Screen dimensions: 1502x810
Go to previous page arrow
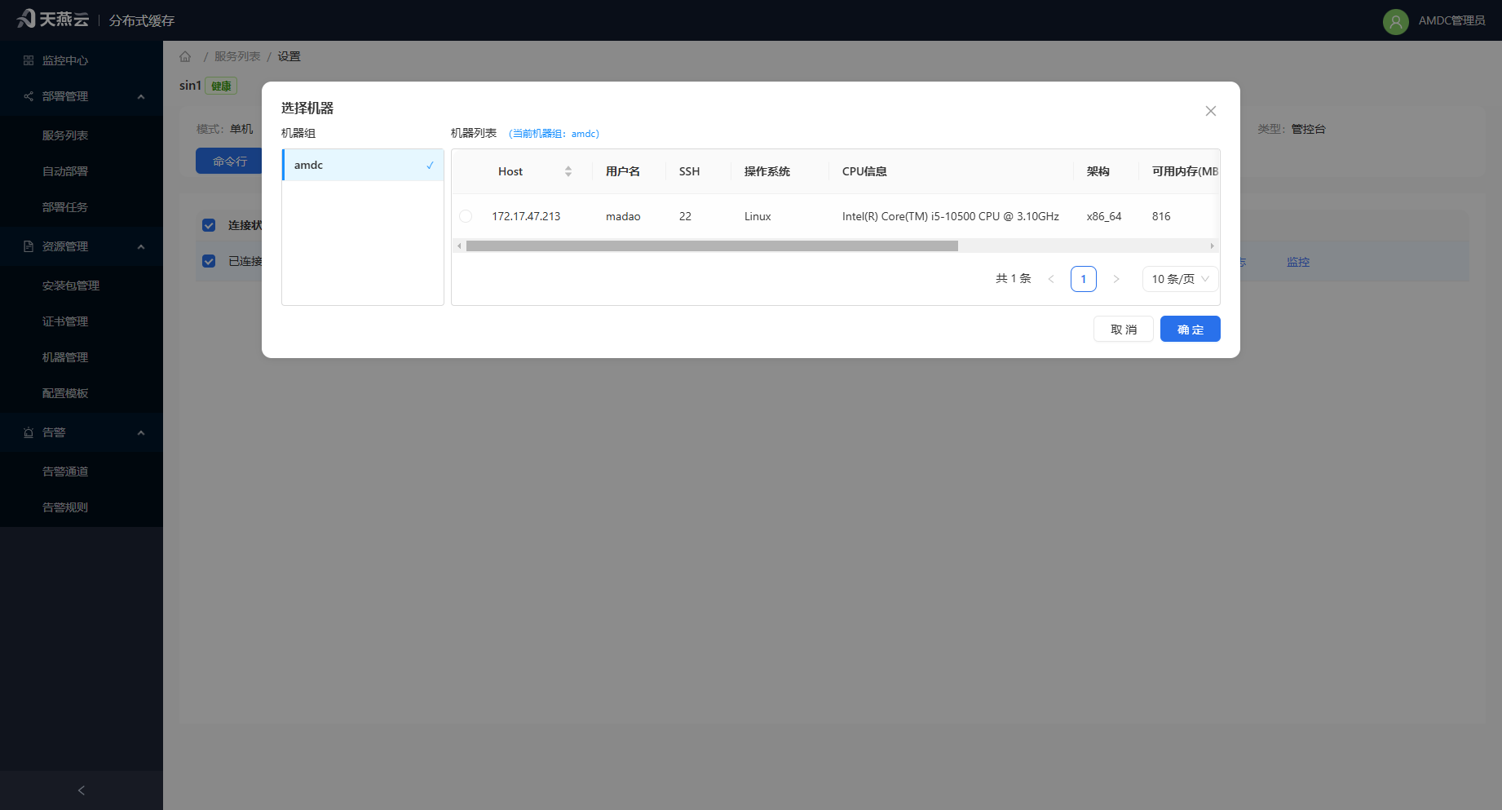(x=1051, y=279)
